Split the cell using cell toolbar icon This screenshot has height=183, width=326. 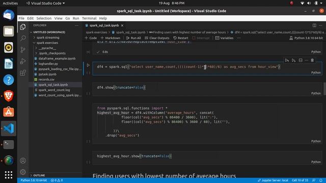point(301,60)
